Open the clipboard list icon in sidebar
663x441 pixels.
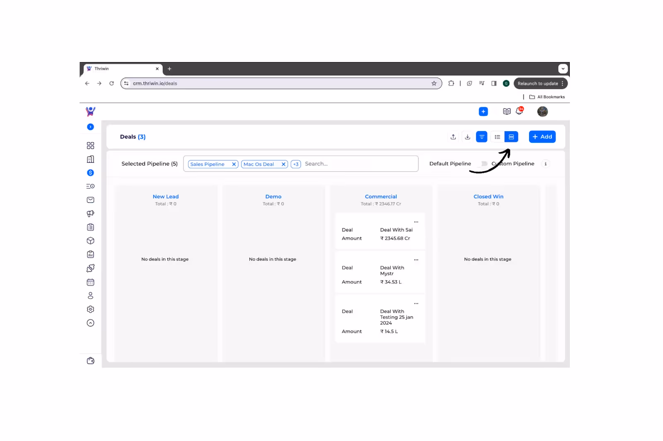tap(90, 227)
